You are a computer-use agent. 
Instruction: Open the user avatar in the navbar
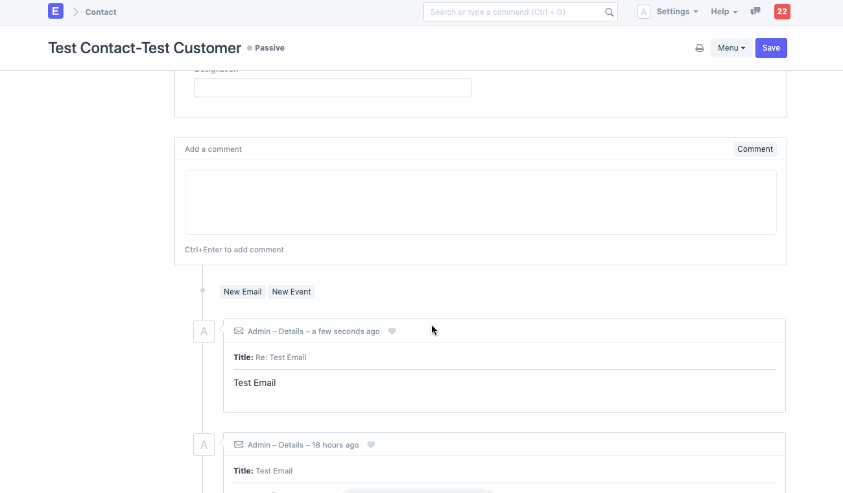(643, 11)
